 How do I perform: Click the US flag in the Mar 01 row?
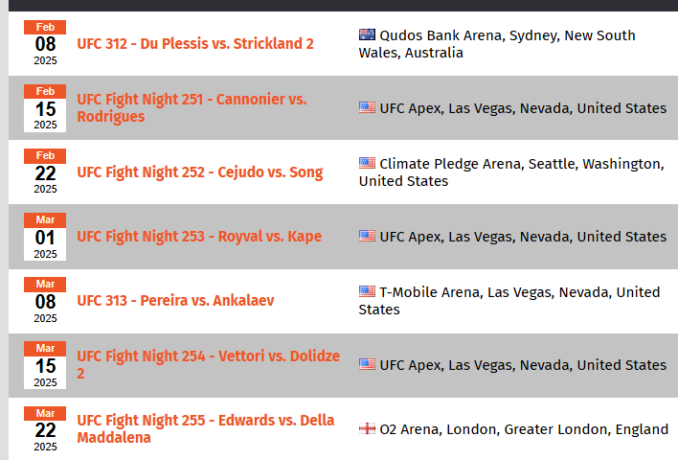pyautogui.click(x=367, y=237)
